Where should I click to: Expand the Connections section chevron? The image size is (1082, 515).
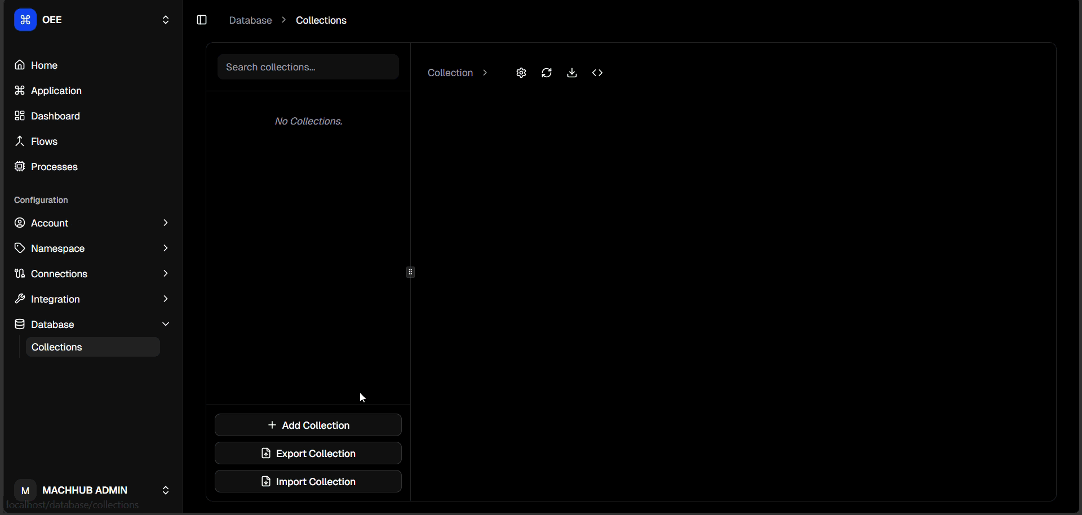pyautogui.click(x=166, y=273)
